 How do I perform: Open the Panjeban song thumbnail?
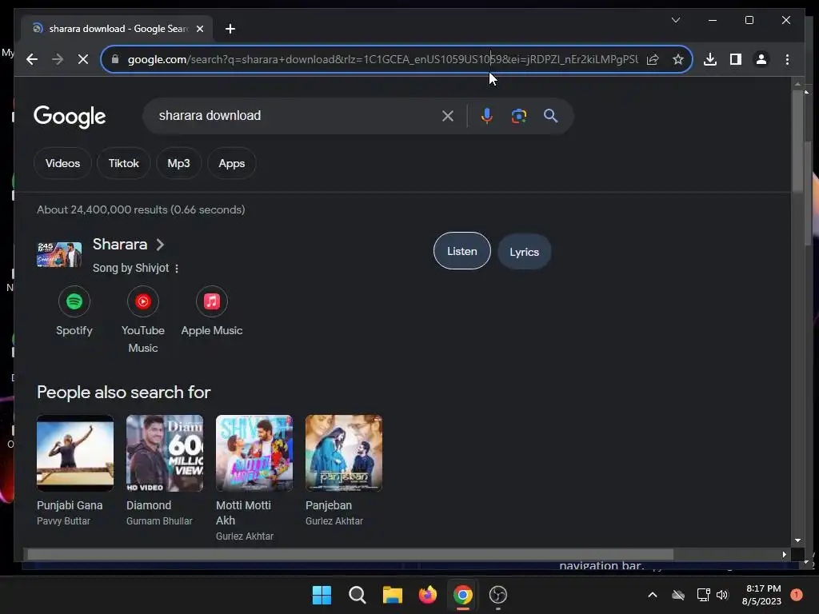[344, 453]
